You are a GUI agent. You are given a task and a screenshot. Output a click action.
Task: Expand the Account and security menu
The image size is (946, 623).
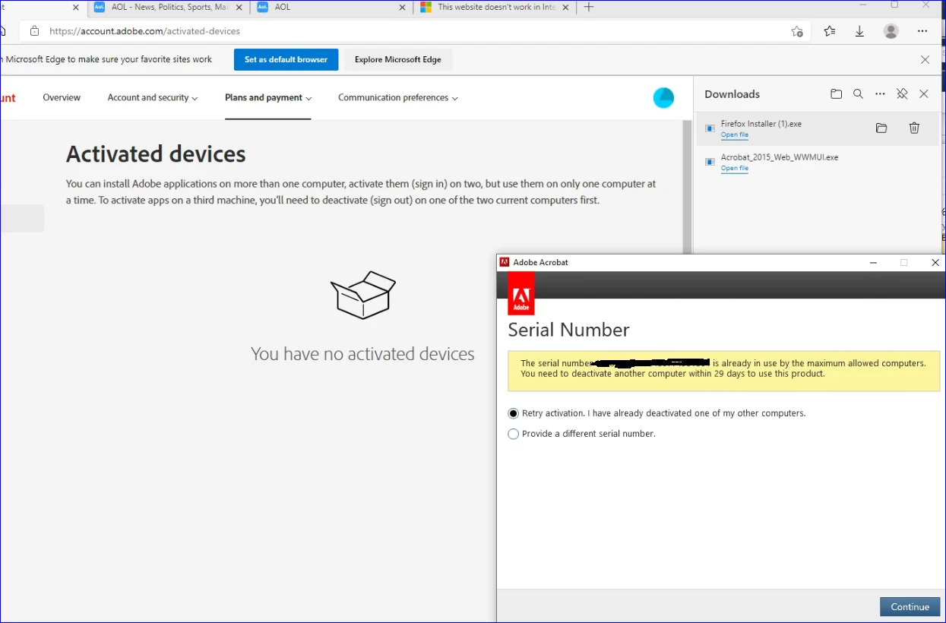[x=153, y=97]
